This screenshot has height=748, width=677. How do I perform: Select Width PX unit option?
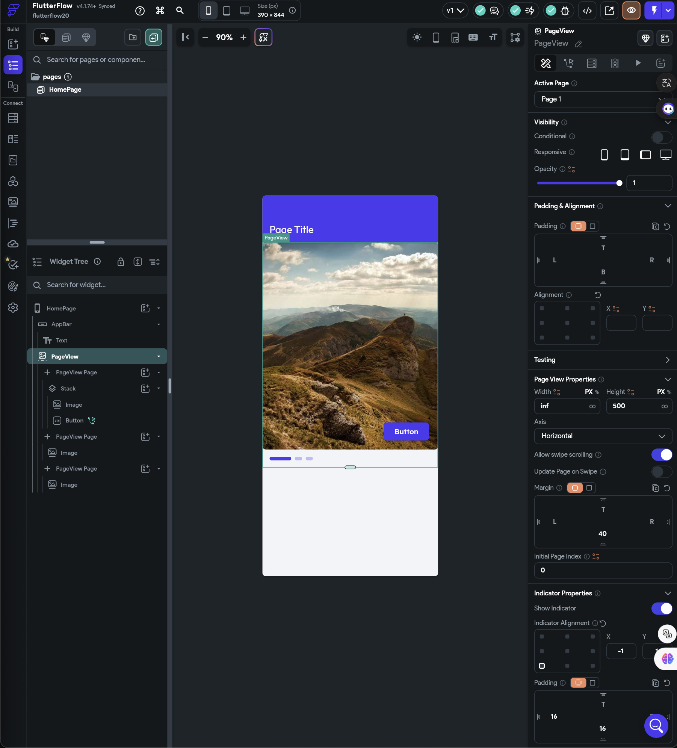point(589,392)
